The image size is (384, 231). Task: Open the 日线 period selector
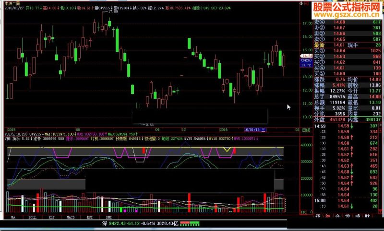(306, 130)
